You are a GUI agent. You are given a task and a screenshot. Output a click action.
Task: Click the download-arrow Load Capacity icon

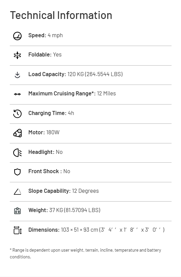point(17,75)
